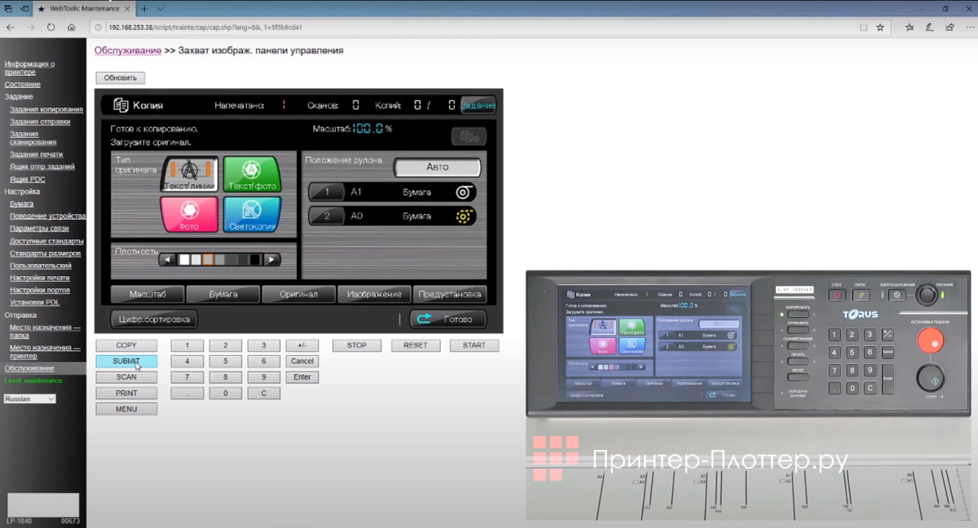978x528 pixels.
Task: Click the browser home icon
Action: (72, 27)
